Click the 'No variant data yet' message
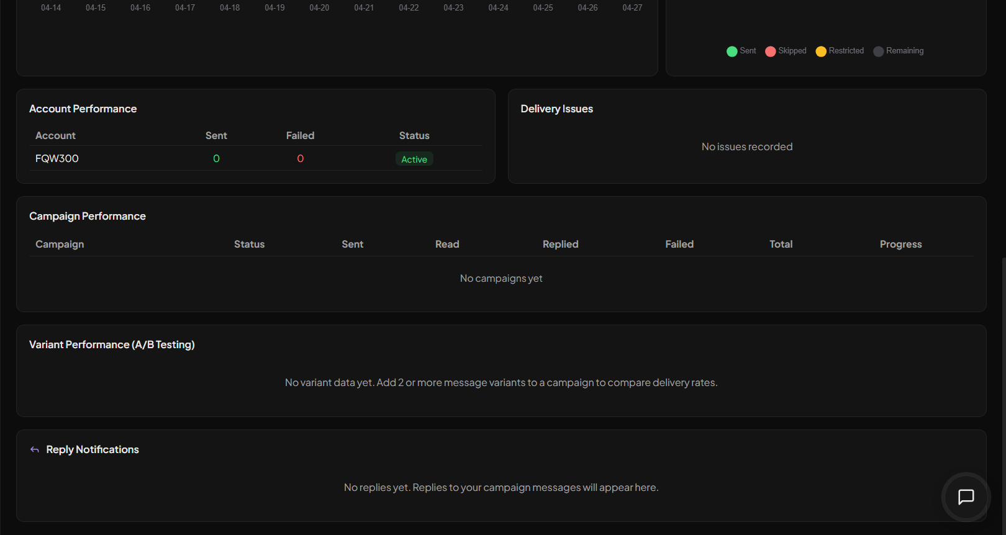This screenshot has height=535, width=1006. tap(501, 382)
